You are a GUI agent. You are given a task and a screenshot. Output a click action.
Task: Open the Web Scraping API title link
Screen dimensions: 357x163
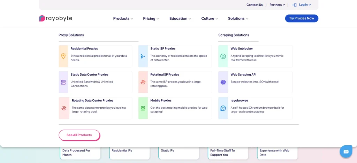point(244,75)
